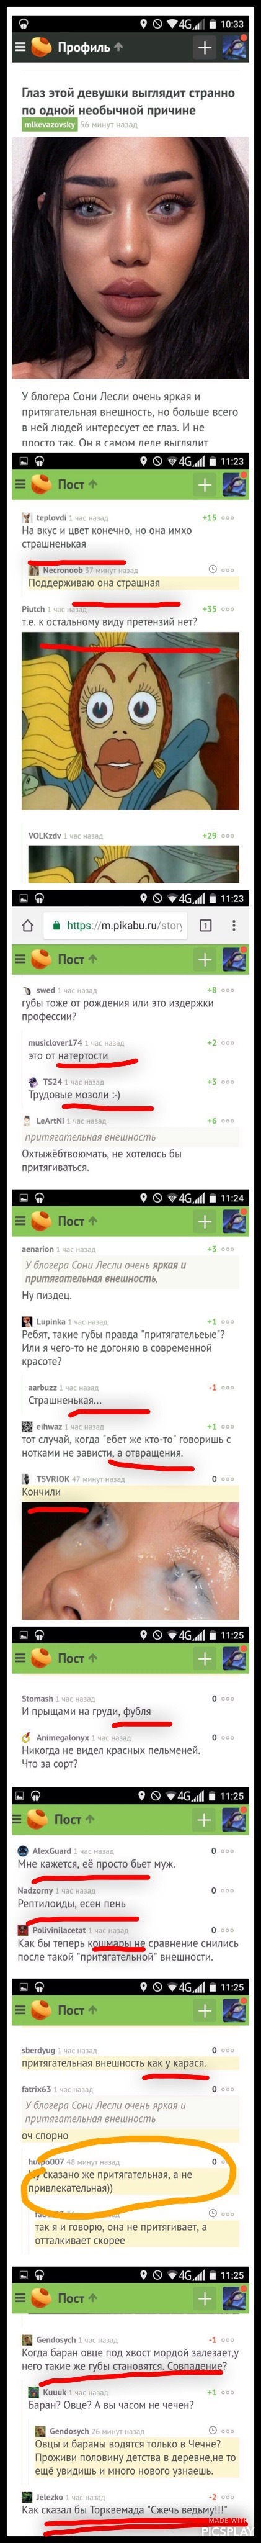
Task: Click the m.pikabu.ru address bar
Action: (118, 925)
